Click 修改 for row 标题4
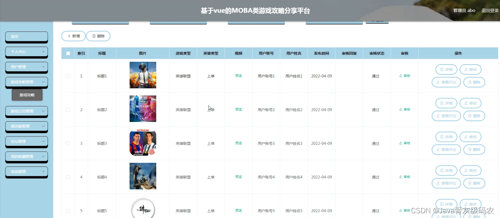 coord(470,170)
